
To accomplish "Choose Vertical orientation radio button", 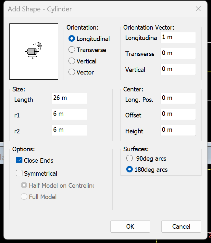I will pyautogui.click(x=72, y=61).
